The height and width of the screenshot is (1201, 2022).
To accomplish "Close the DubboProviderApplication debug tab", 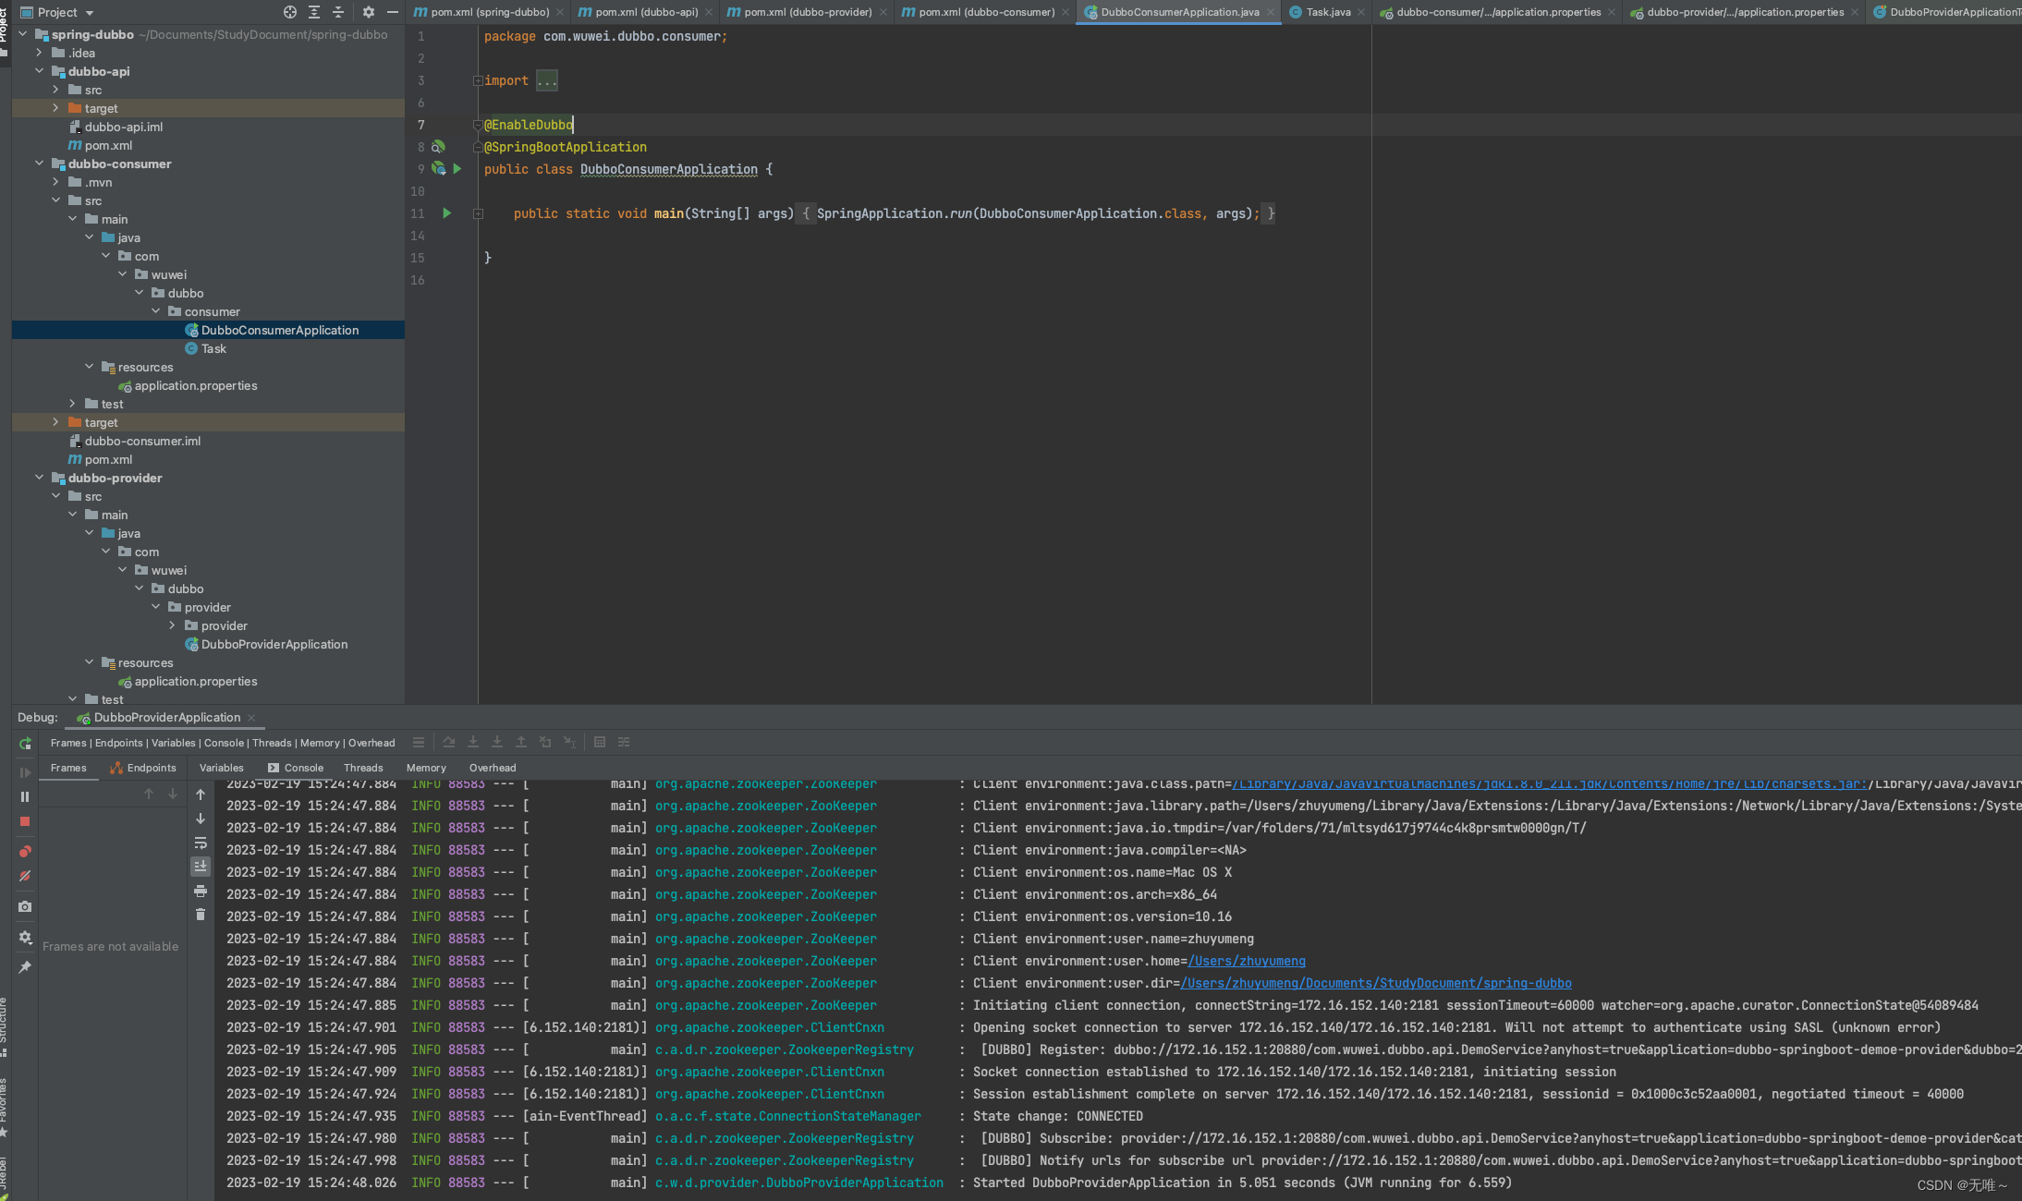I will 251,717.
